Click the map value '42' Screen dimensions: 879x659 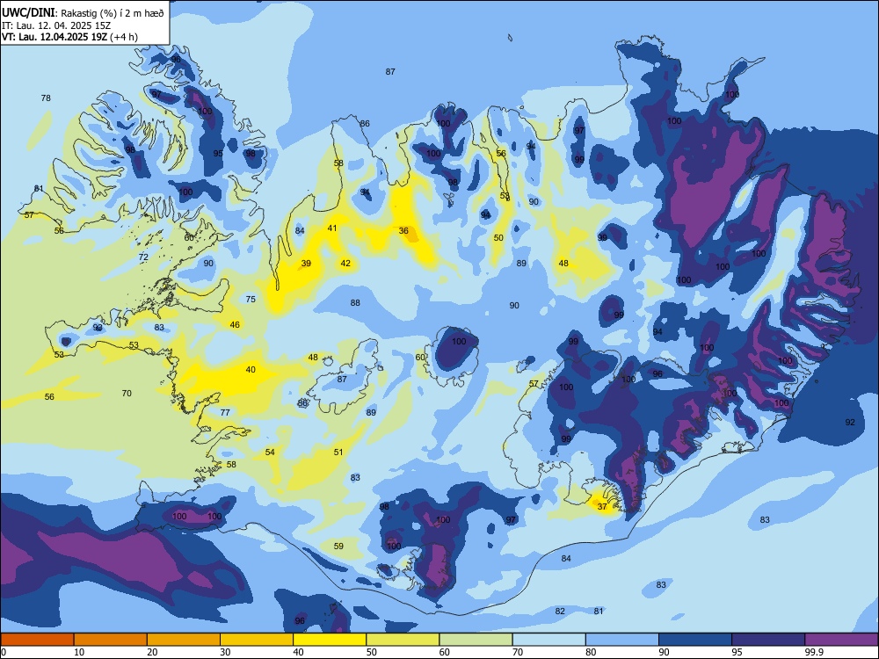(345, 264)
